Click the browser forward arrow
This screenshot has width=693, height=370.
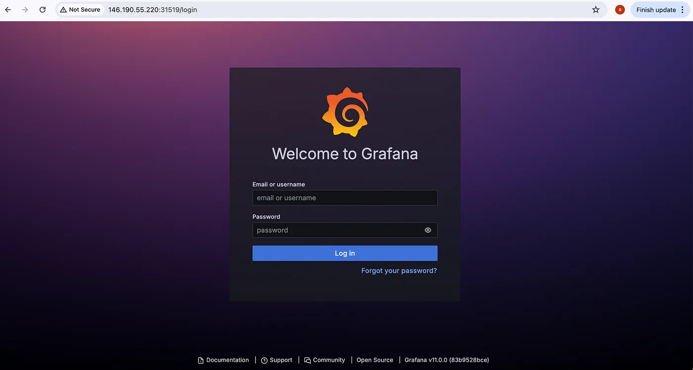tap(25, 10)
